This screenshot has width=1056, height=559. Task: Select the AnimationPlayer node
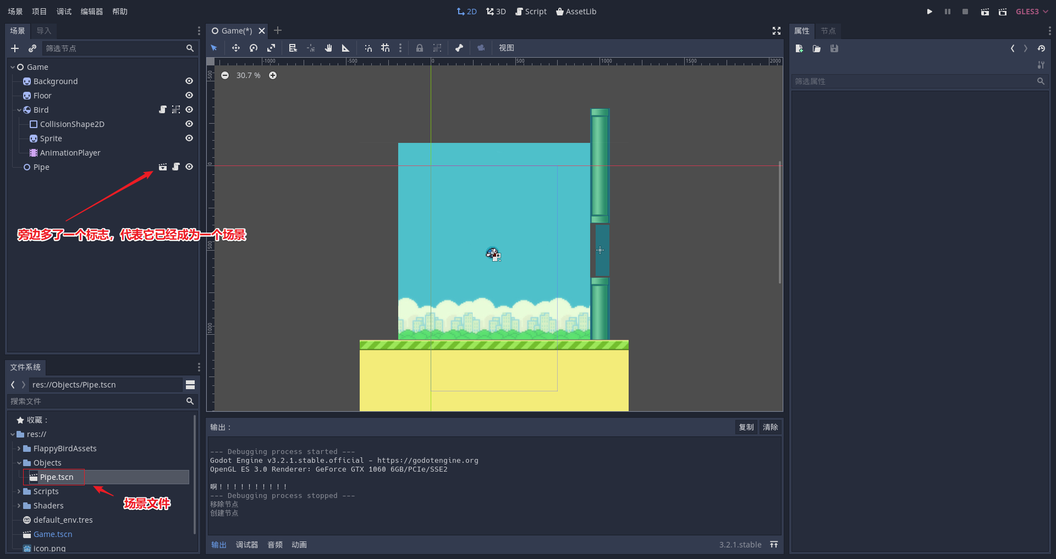[x=70, y=153]
